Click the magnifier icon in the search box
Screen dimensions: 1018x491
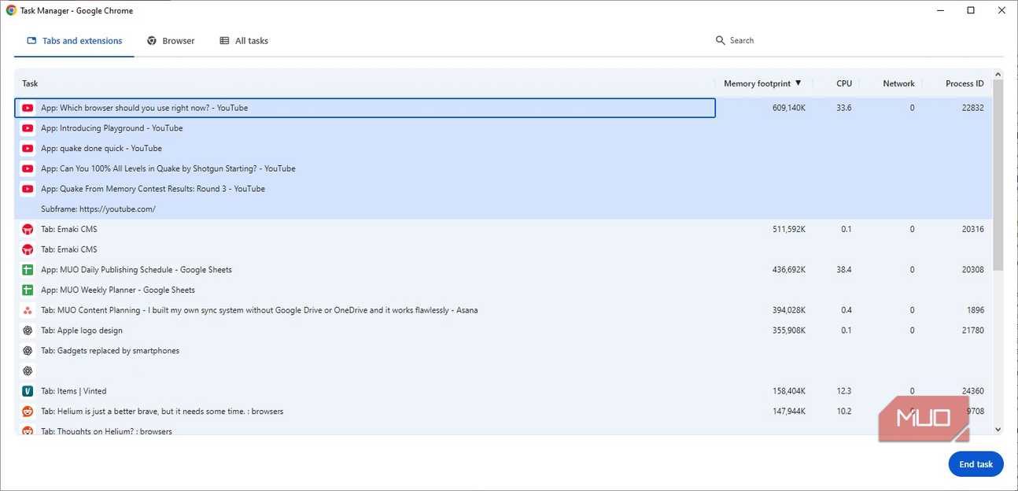click(720, 40)
